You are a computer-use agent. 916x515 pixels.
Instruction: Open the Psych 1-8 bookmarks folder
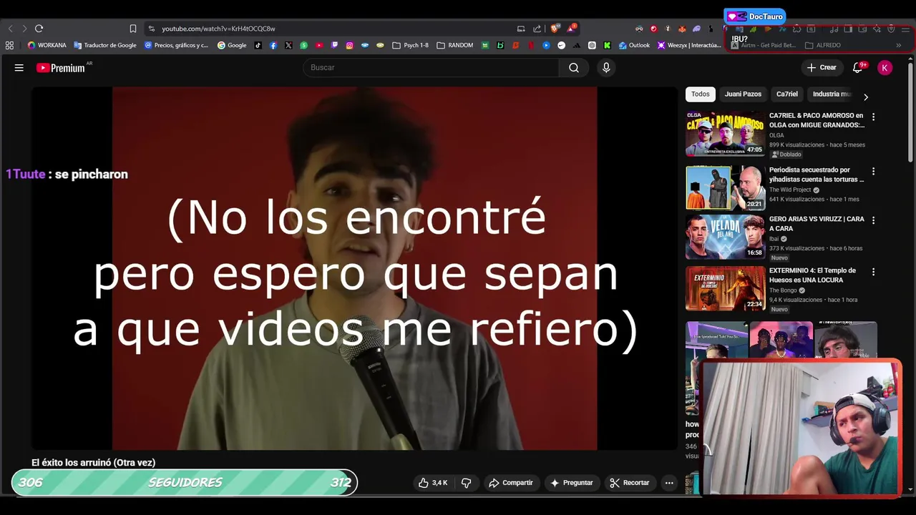click(x=411, y=45)
